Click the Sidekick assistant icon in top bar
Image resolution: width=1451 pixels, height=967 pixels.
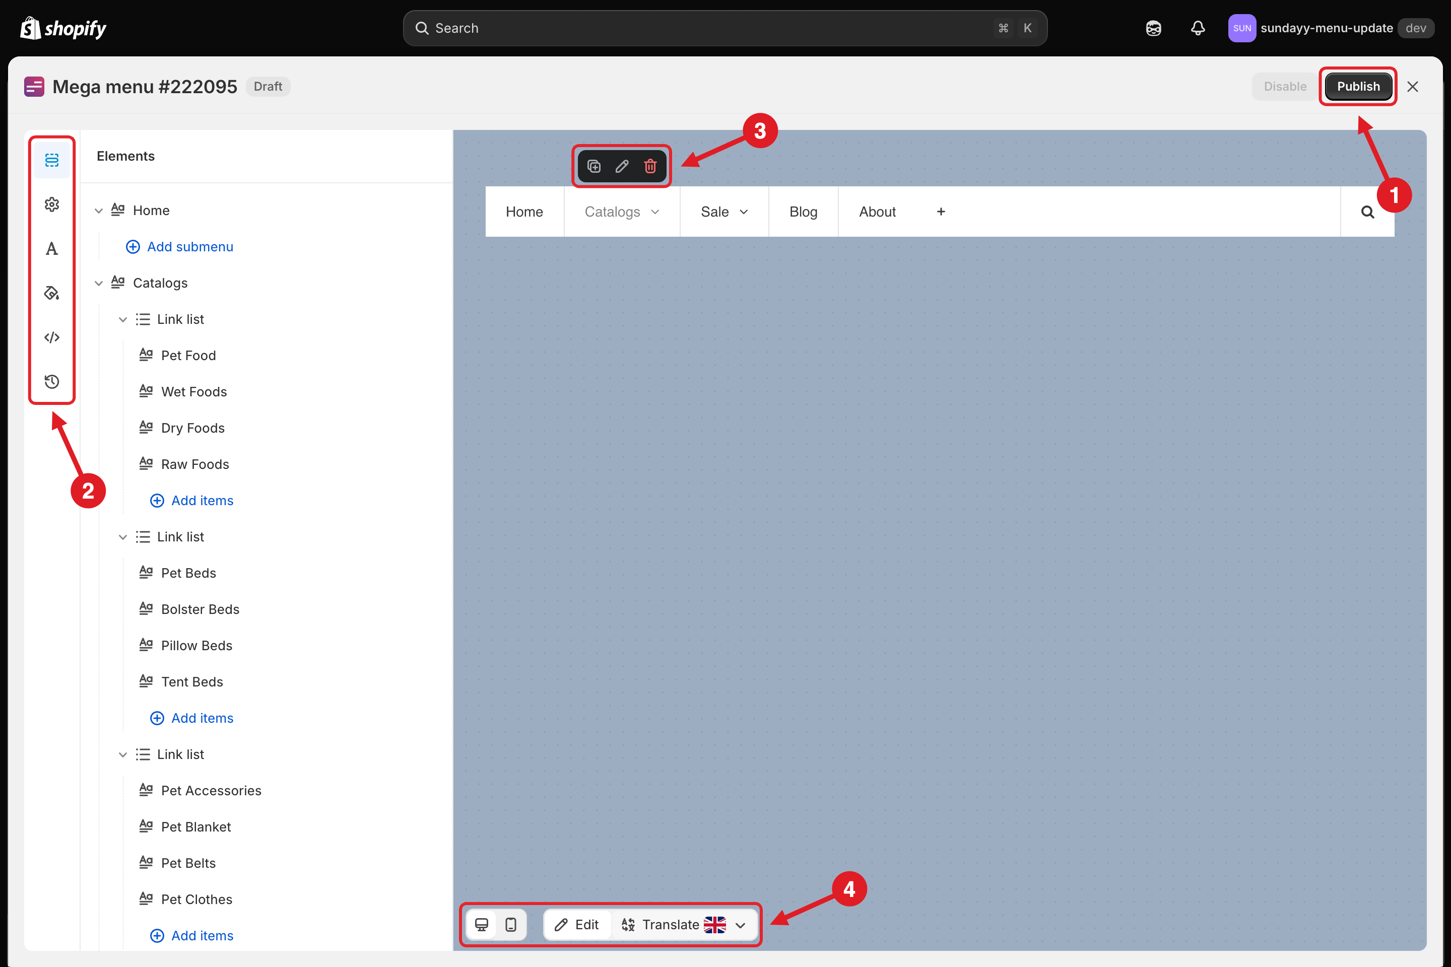point(1154,28)
